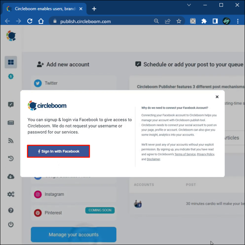245x245 pixels.
Task: Go to the browser home page icon
Action: point(41,21)
